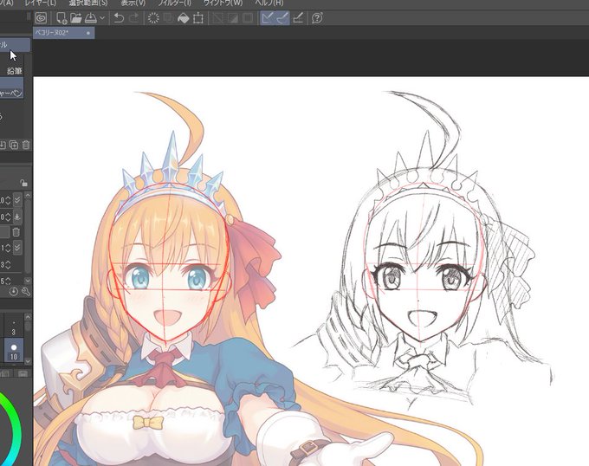Open the ウィンドウ(W) Window menu
589x466 pixels.
point(223,3)
